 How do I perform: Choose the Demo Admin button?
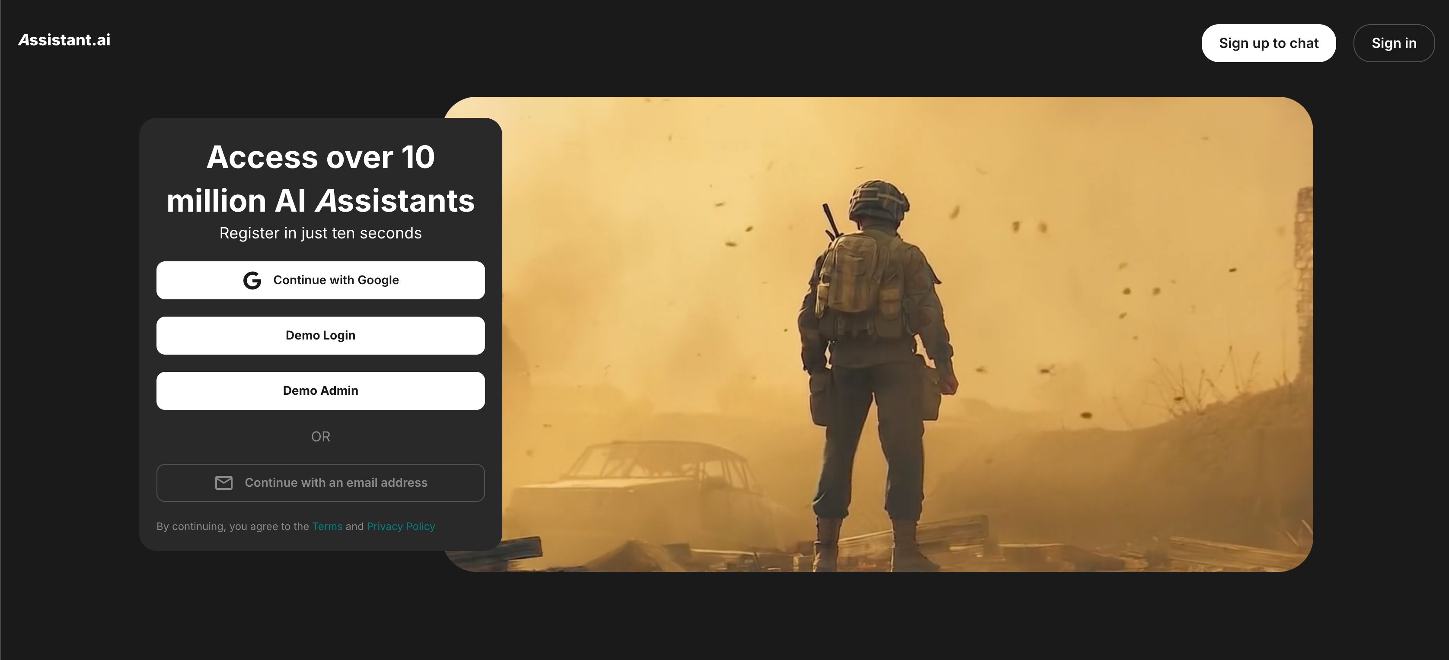coord(321,391)
